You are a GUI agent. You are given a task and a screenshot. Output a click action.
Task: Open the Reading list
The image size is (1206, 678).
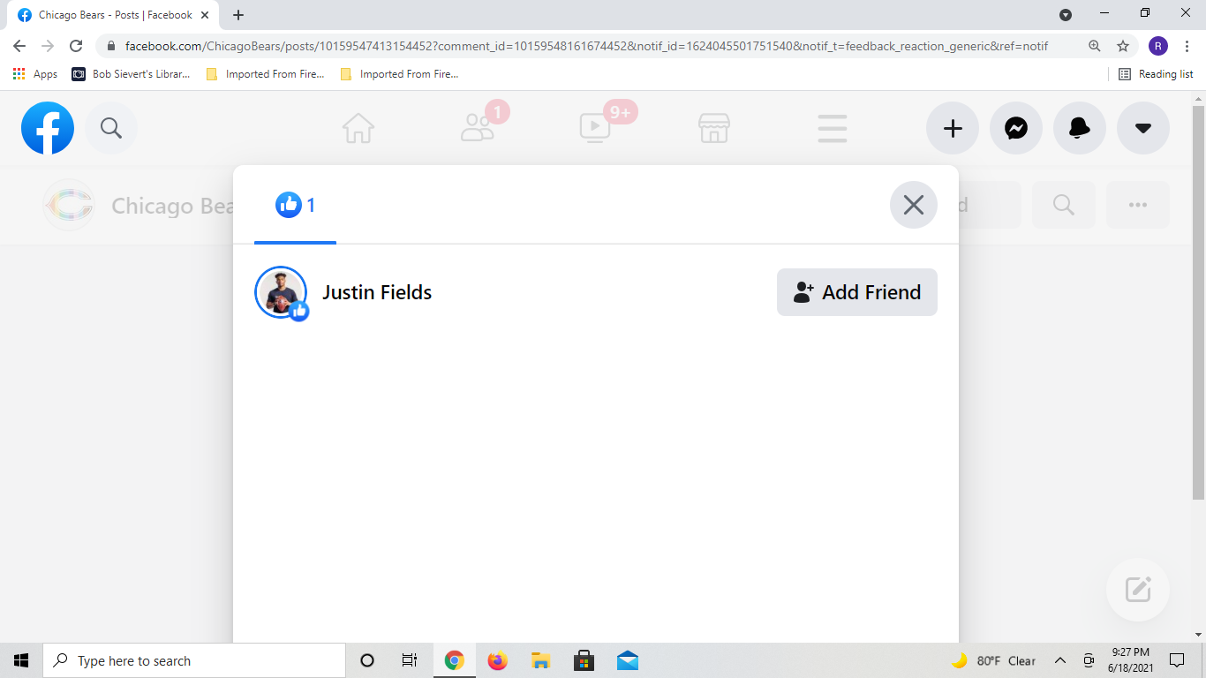[1156, 74]
